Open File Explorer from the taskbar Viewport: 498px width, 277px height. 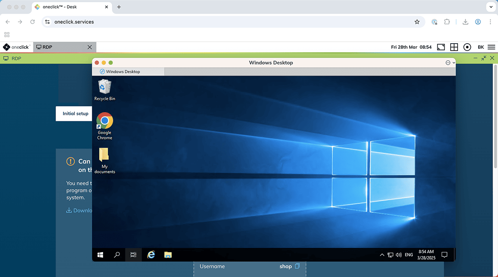(168, 255)
